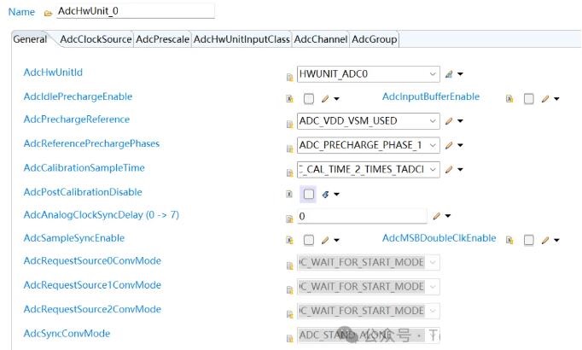Viewport: 582px width, 350px height.
Task: Click the calculated value icon next to AdcHwUnitId
Action: pyautogui.click(x=449, y=74)
